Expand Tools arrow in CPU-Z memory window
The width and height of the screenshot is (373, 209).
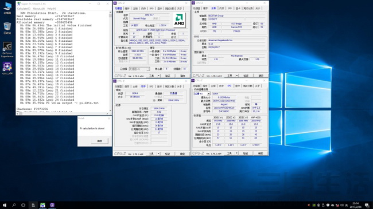click(x=158, y=154)
